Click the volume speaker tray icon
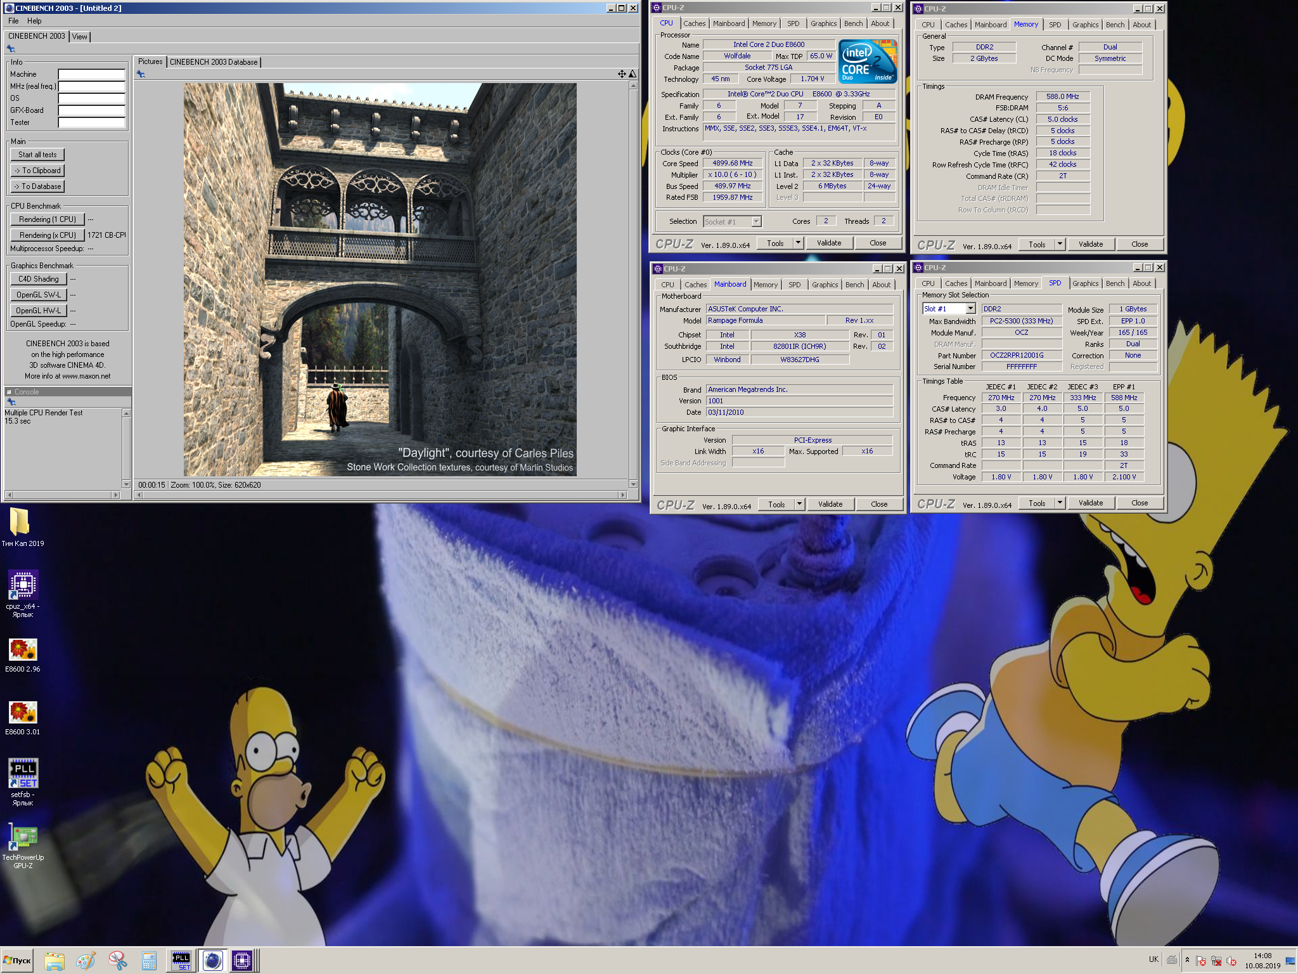Image resolution: width=1298 pixels, height=974 pixels. [1231, 961]
